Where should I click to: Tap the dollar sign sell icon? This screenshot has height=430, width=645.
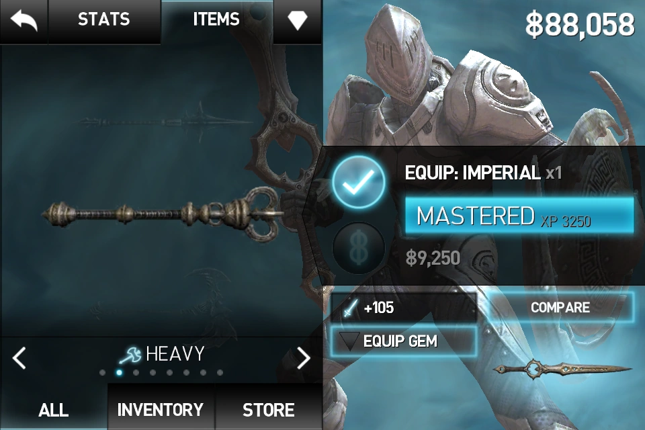(359, 248)
